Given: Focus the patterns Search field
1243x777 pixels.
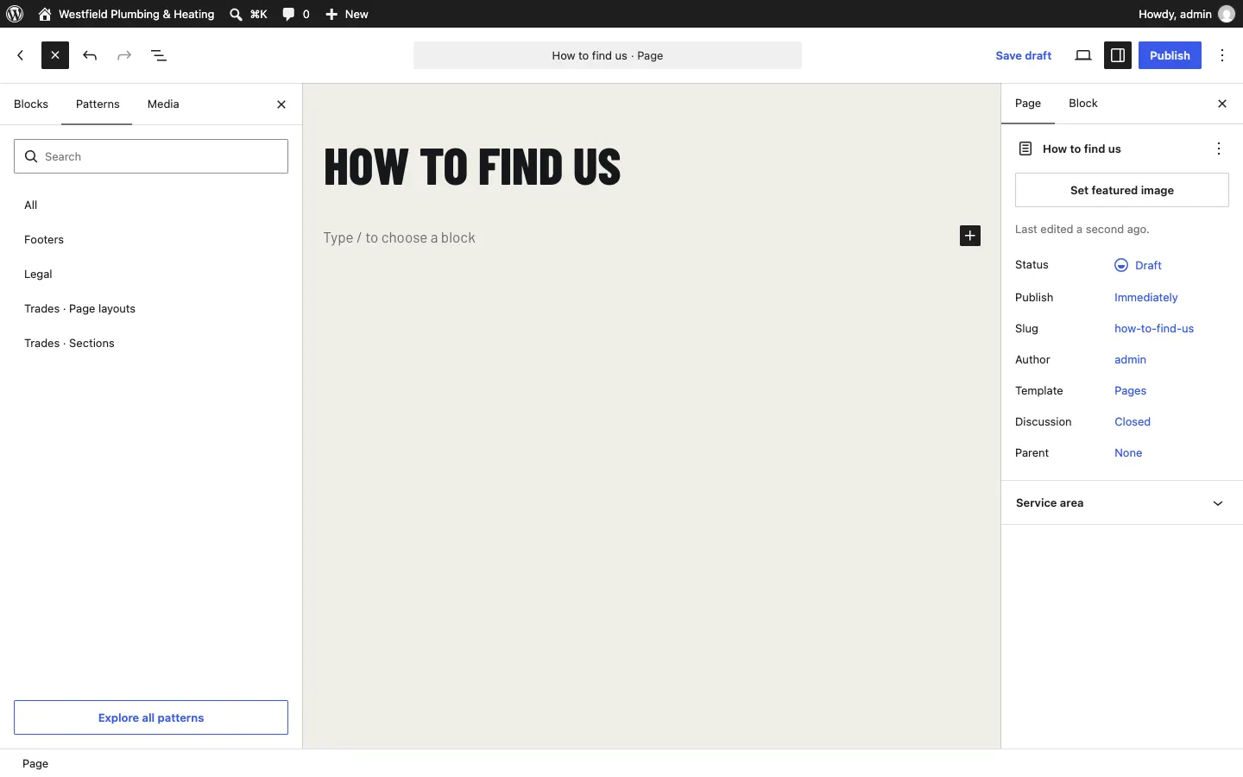Looking at the screenshot, I should click(151, 156).
